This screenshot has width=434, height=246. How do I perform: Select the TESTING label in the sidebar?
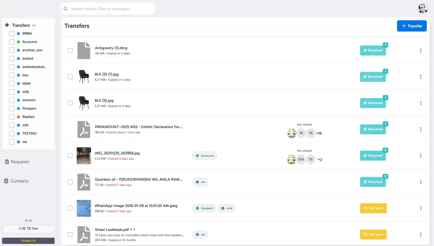pos(29,133)
